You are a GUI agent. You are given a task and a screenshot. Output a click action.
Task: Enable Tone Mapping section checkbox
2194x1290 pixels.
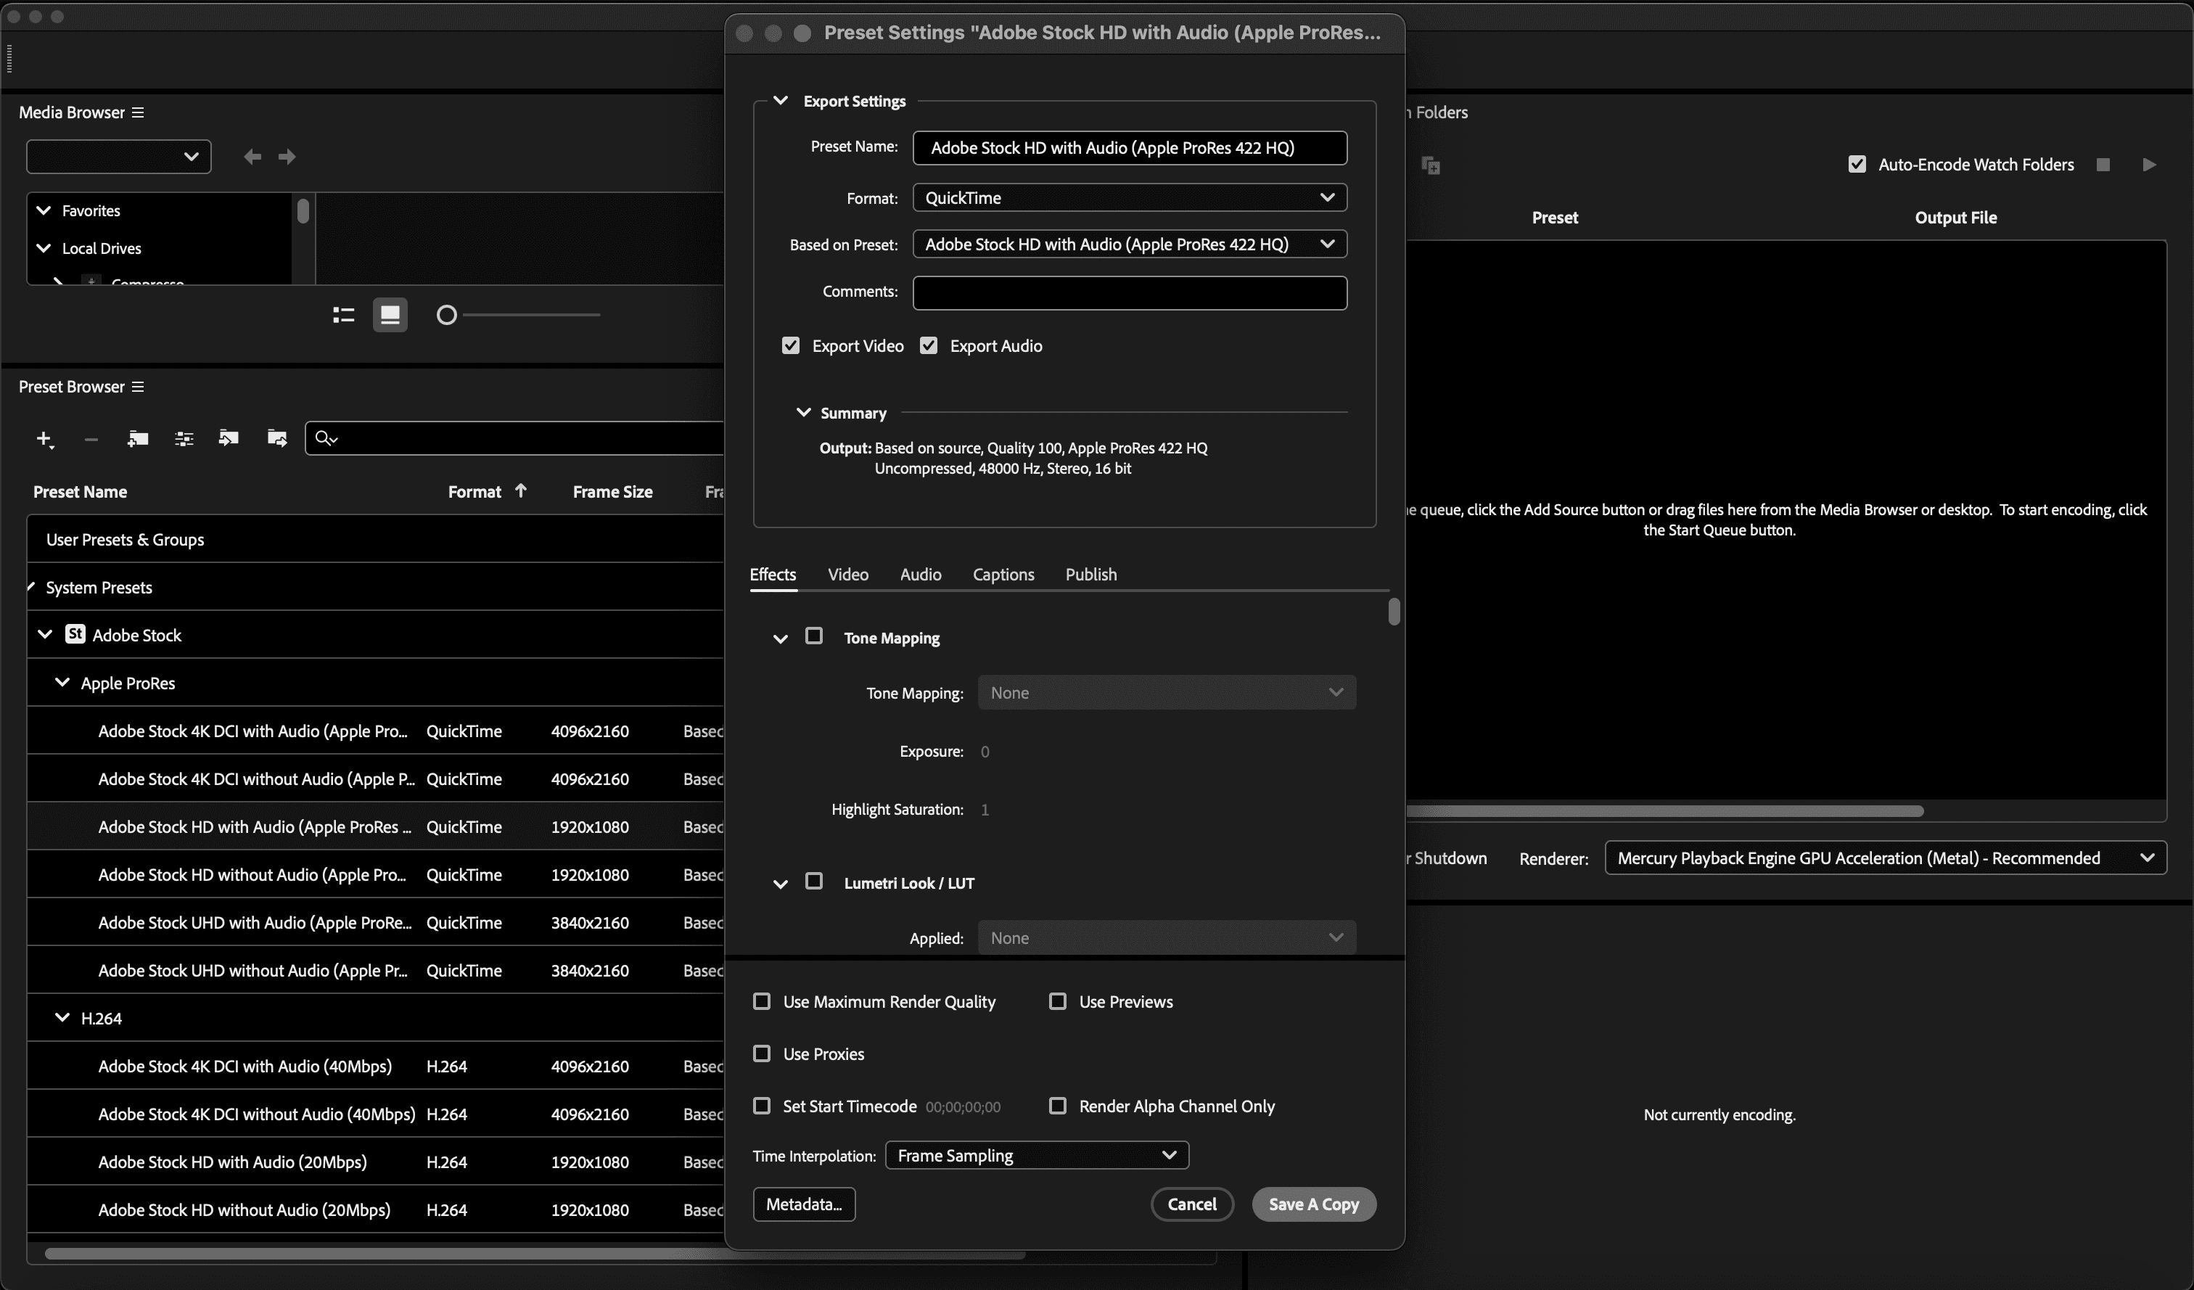pos(814,636)
